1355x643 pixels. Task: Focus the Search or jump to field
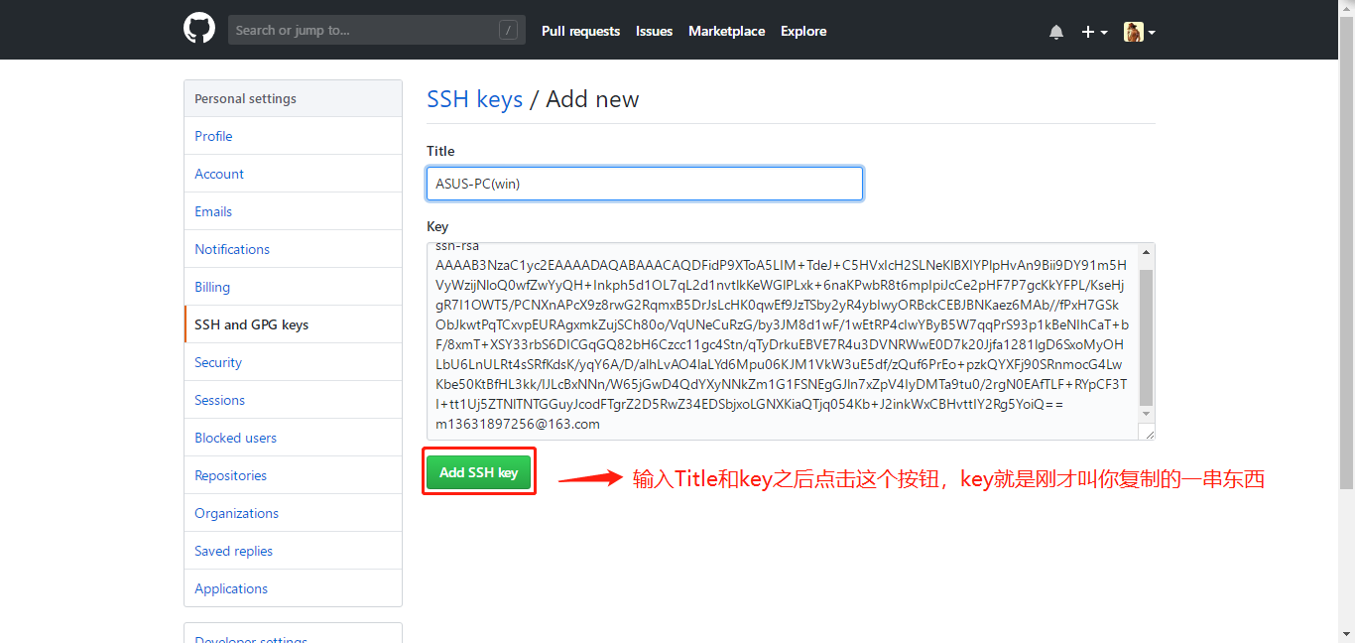pyautogui.click(x=362, y=31)
